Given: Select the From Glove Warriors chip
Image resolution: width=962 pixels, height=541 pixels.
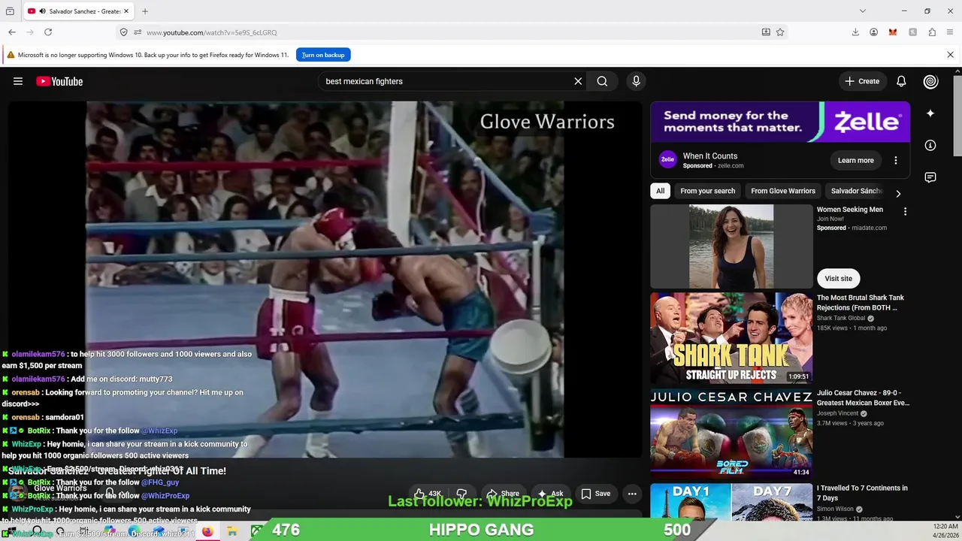Looking at the screenshot, I should (782, 191).
